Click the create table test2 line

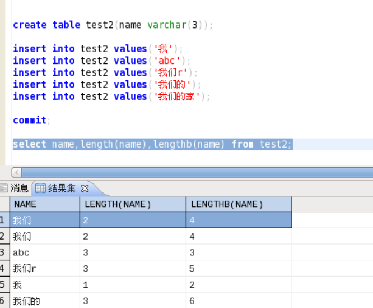click(x=112, y=25)
